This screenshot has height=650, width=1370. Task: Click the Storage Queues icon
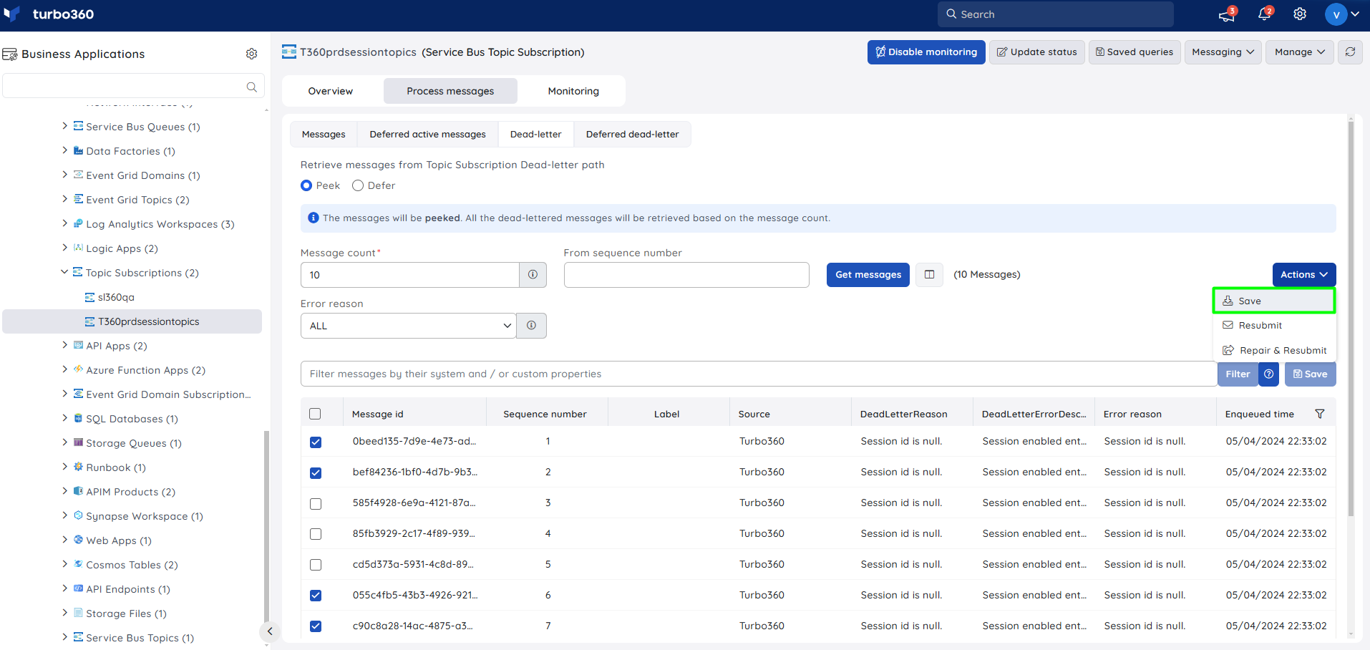pyautogui.click(x=79, y=442)
